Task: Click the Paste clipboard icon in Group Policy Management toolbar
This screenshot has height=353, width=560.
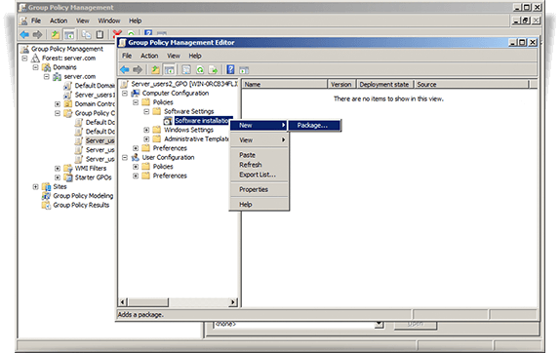Action: click(x=100, y=35)
